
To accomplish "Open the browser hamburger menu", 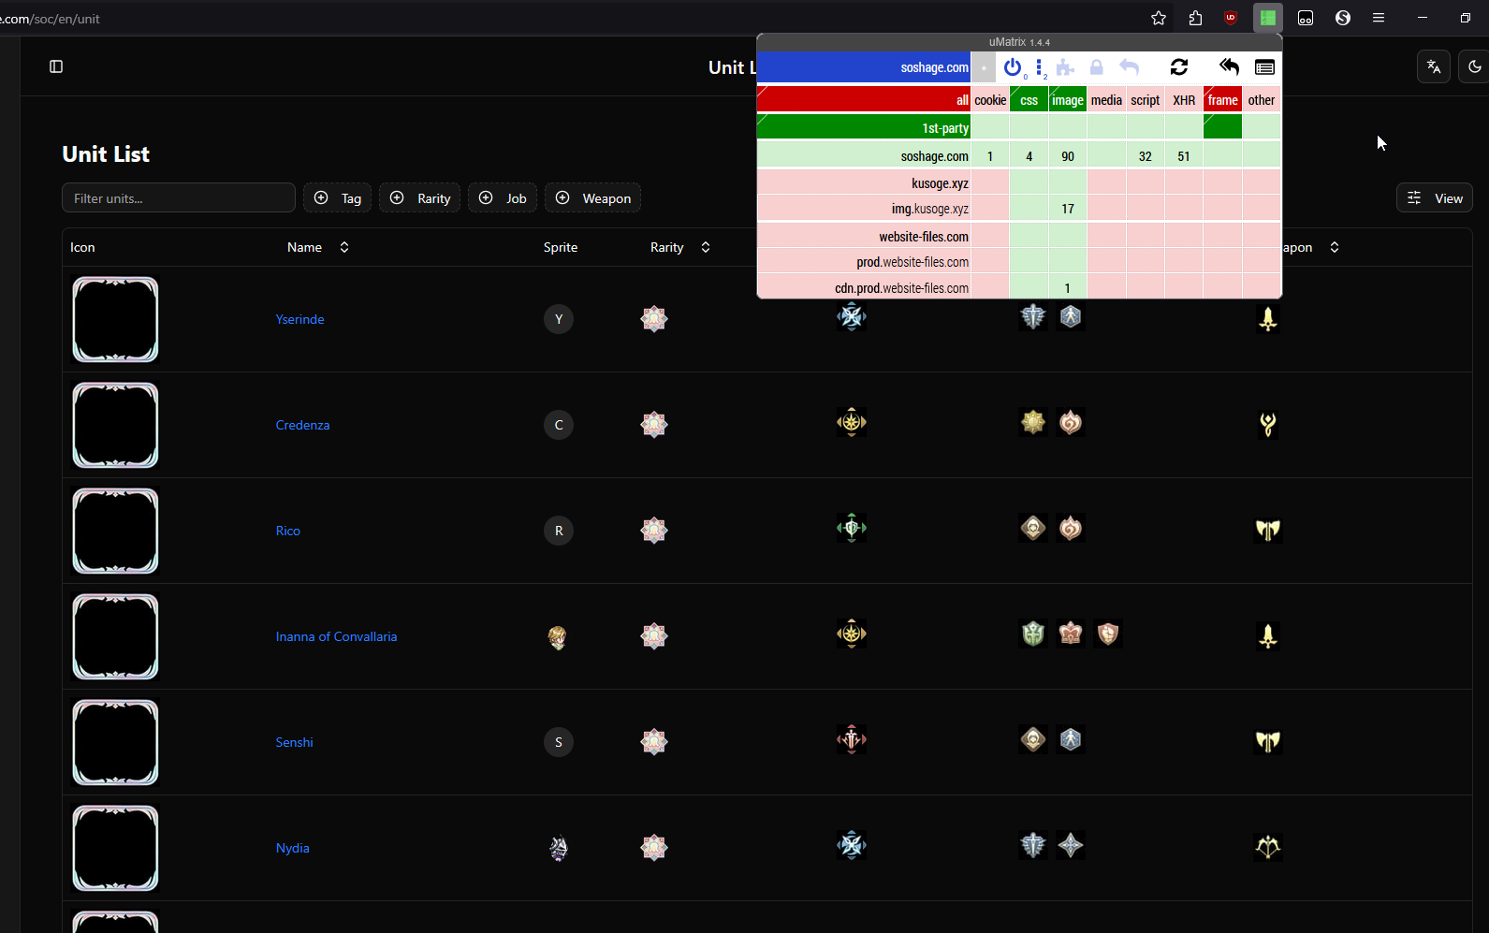I will pyautogui.click(x=1379, y=18).
